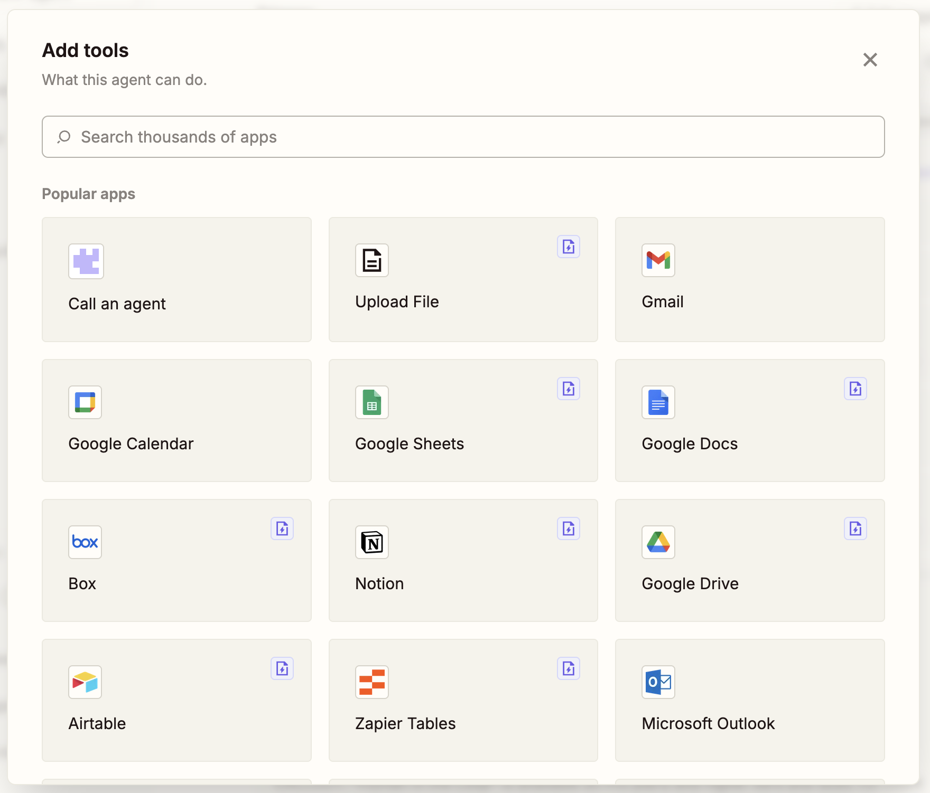Choose the Airtable label text

(97, 724)
